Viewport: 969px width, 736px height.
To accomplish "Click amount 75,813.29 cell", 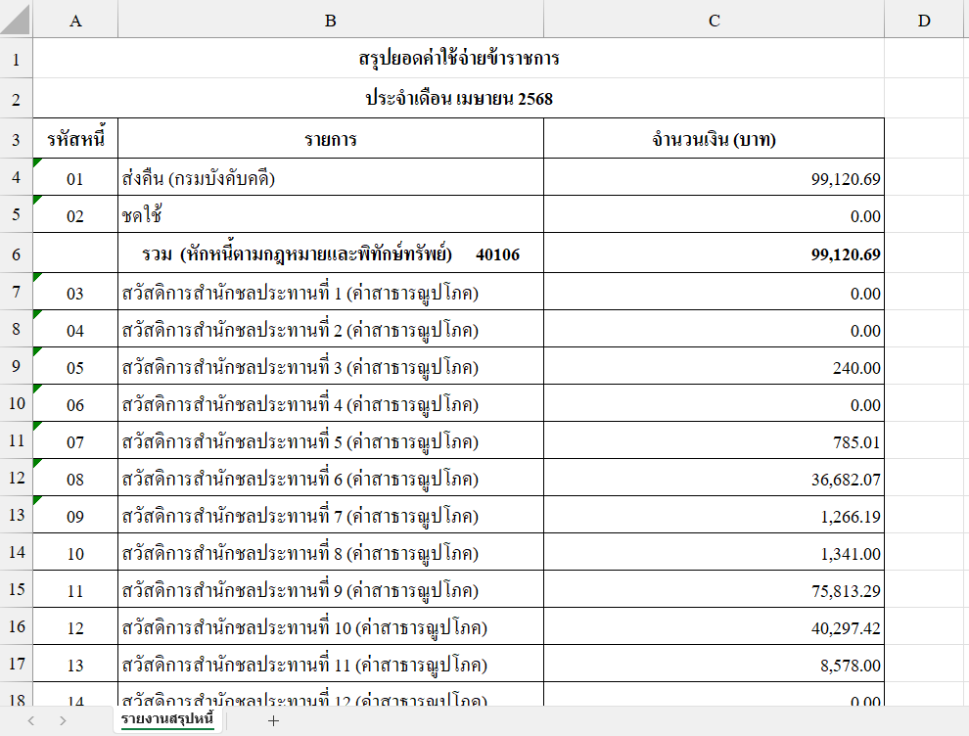I will point(714,589).
